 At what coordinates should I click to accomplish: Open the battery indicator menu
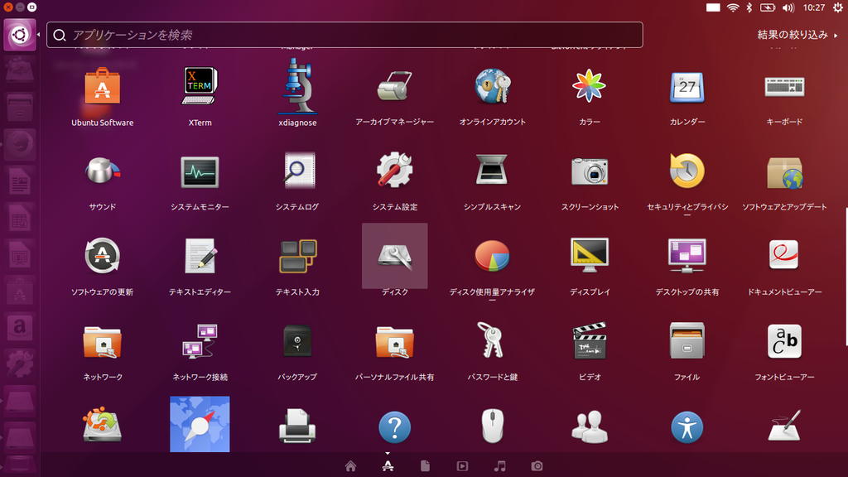(x=768, y=7)
